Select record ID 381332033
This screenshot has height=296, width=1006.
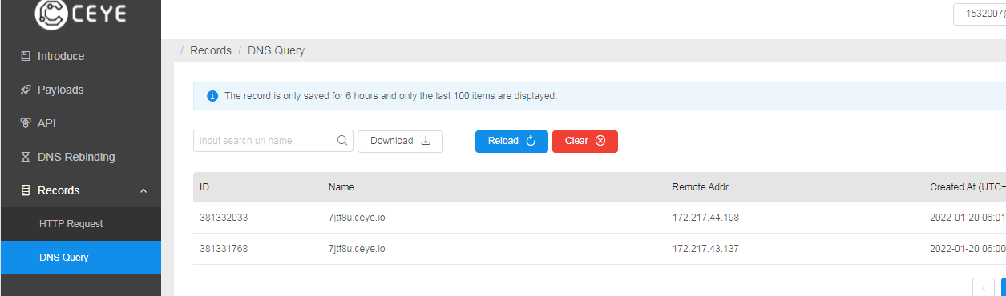pos(224,218)
